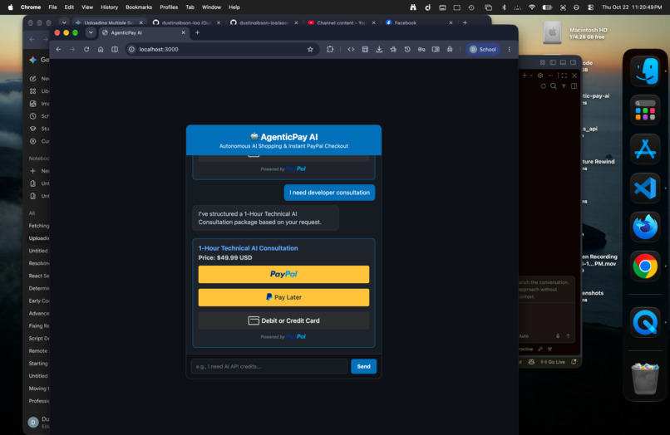The height and width of the screenshot is (435, 670).
Task: Open the reading mode book icon
Action: click(436, 50)
